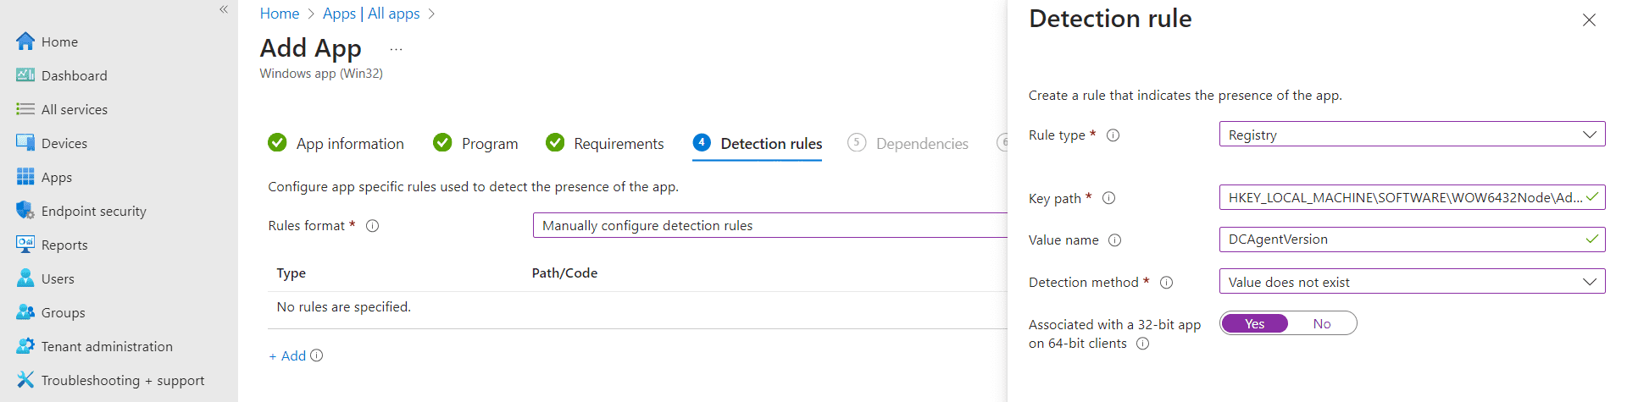Open the Detection method dropdown

click(x=1412, y=282)
